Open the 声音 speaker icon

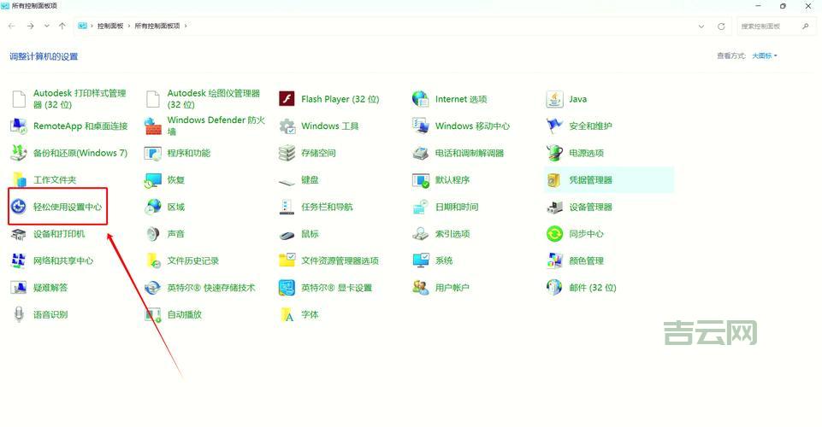153,234
